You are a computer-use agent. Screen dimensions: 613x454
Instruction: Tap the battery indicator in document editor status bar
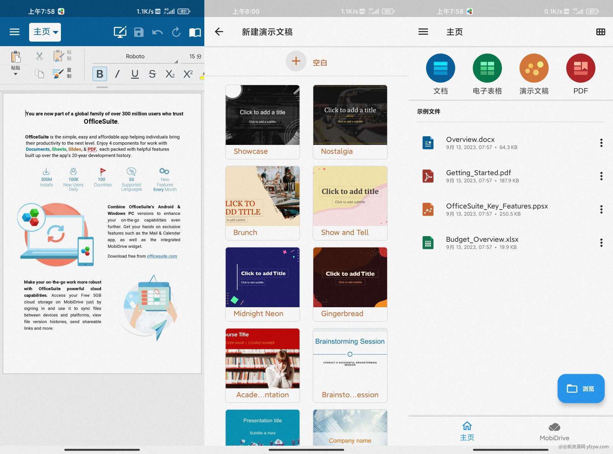(x=184, y=11)
